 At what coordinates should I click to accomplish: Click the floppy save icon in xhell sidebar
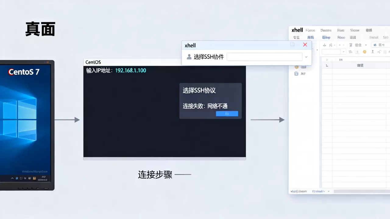(x=296, y=74)
